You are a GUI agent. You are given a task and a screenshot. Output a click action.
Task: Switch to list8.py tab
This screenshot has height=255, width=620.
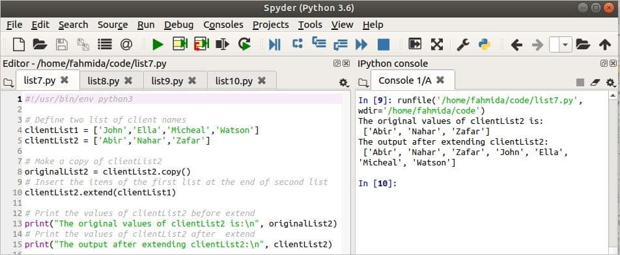[x=104, y=81]
